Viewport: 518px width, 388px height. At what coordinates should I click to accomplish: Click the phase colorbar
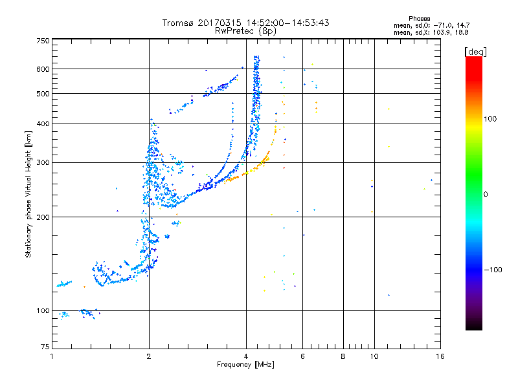point(474,193)
